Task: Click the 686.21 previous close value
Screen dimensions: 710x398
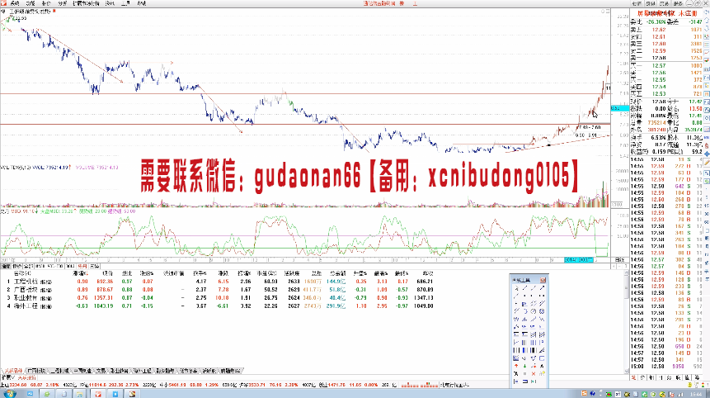Action: click(x=425, y=282)
